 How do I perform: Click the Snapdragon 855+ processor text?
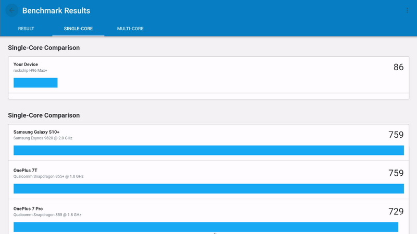tap(48, 176)
